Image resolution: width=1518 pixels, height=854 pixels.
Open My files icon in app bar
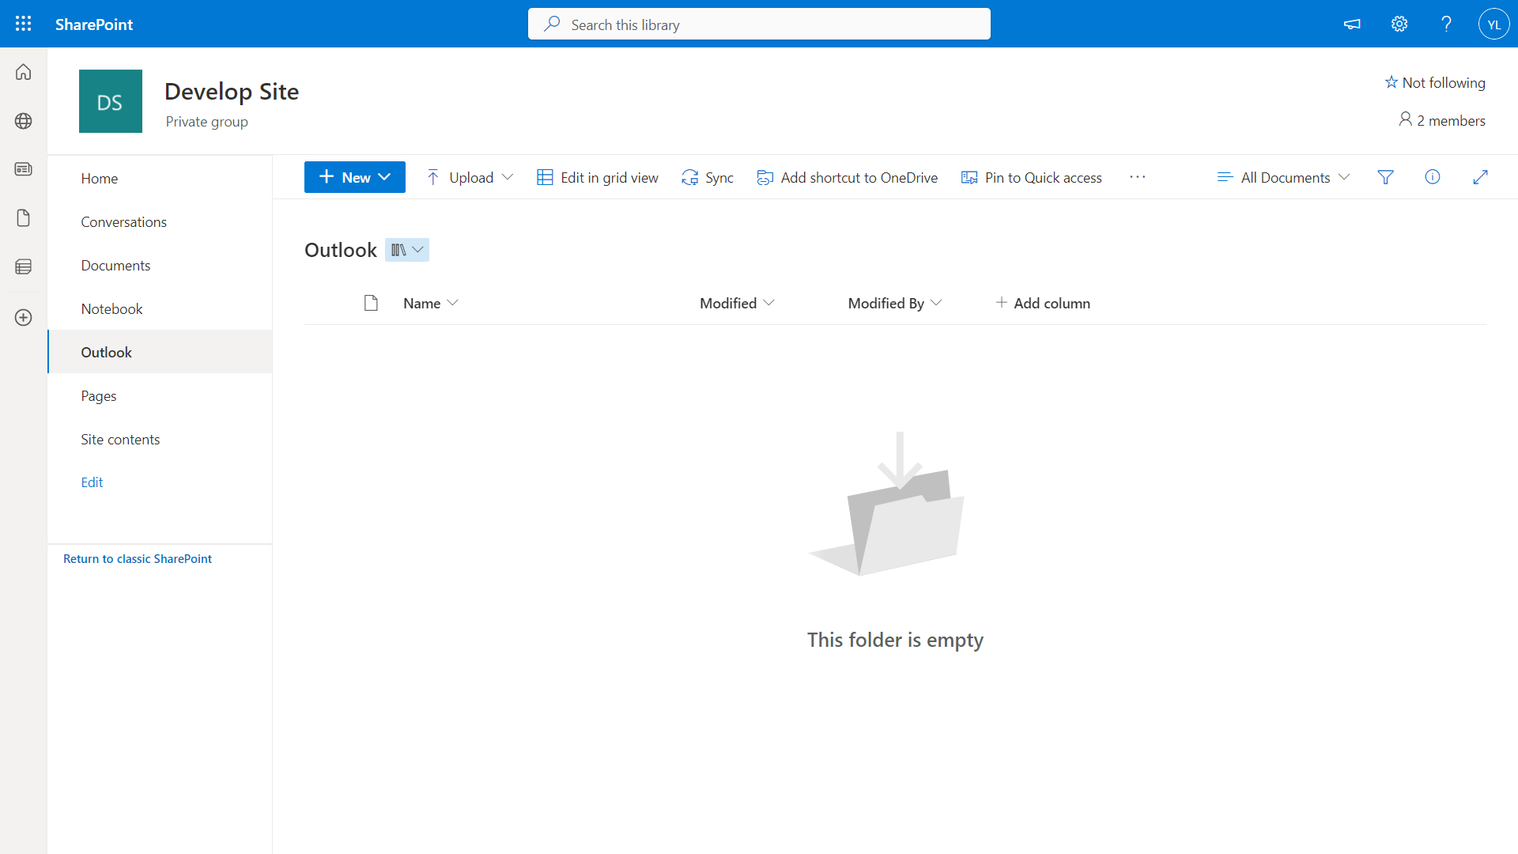click(24, 218)
